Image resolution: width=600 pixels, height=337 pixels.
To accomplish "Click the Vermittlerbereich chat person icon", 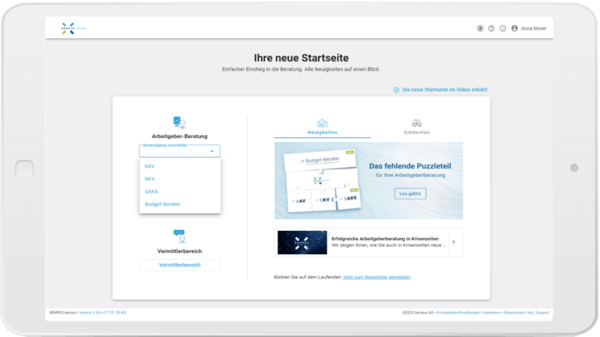I will click(x=179, y=236).
